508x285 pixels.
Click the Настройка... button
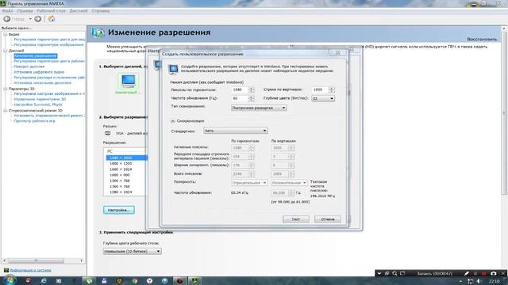click(x=119, y=210)
